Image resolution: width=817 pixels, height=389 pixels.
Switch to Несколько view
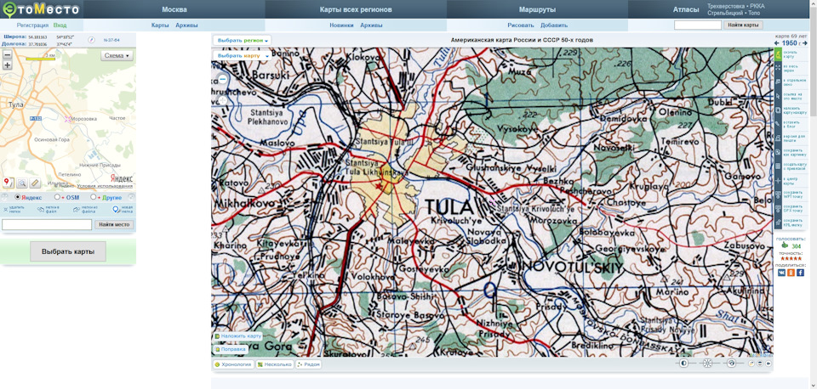pos(275,364)
